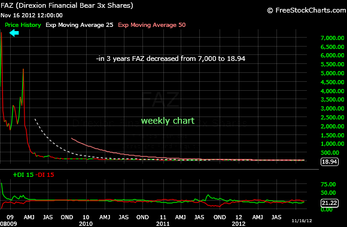Click the 6,500.00 price axis label
The height and width of the screenshot is (227, 347).
[333, 47]
